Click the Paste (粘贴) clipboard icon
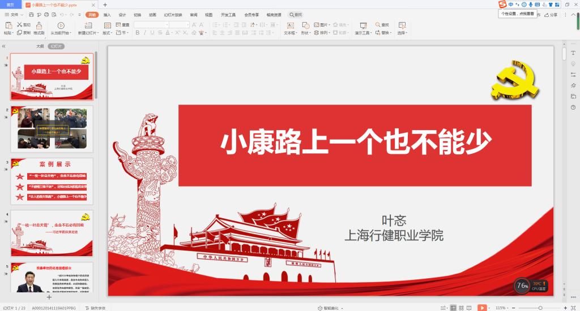The height and width of the screenshot is (311, 580). [x=8, y=26]
